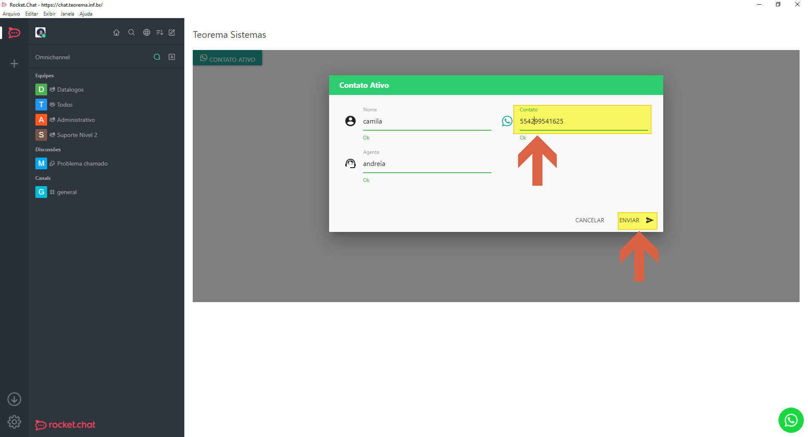Screen dimensions: 808x437
Task: Open the Ajuda menu
Action: point(86,14)
